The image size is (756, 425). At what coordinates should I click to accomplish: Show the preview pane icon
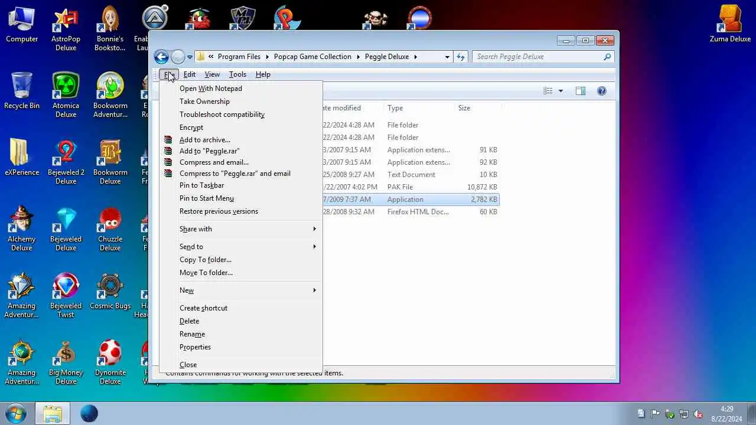pos(581,91)
